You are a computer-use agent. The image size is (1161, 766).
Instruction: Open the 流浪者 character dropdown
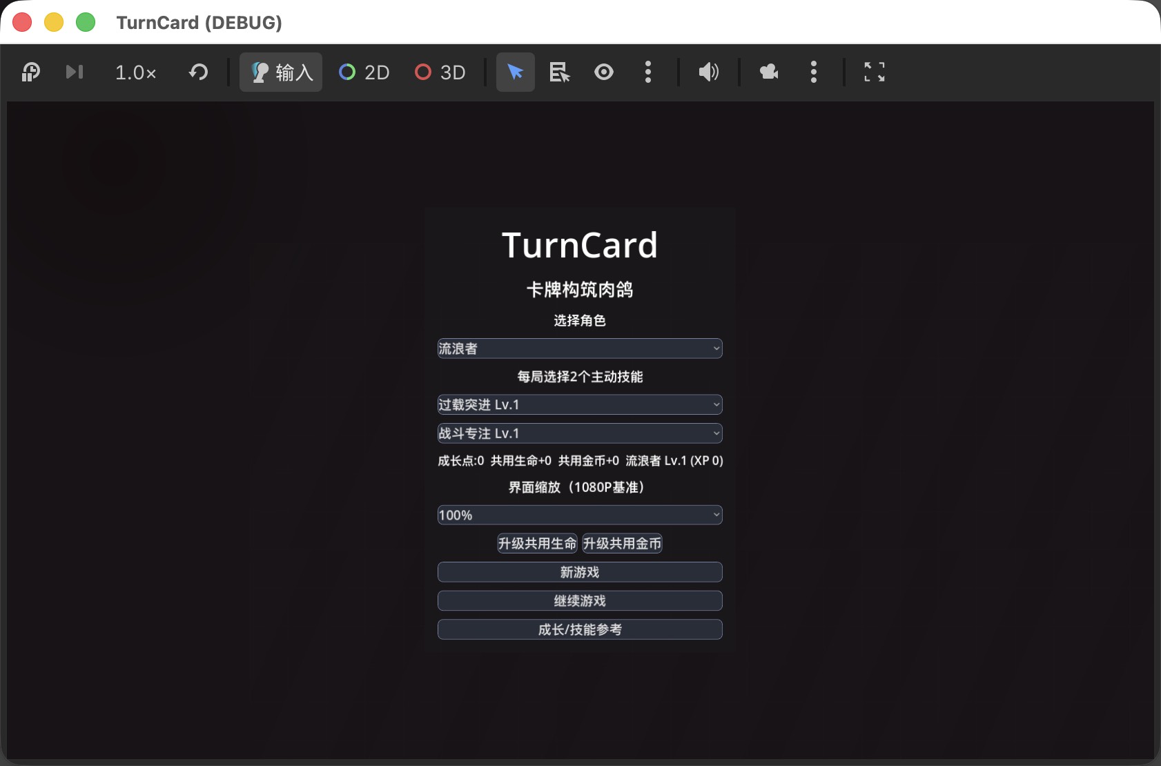pyautogui.click(x=580, y=348)
